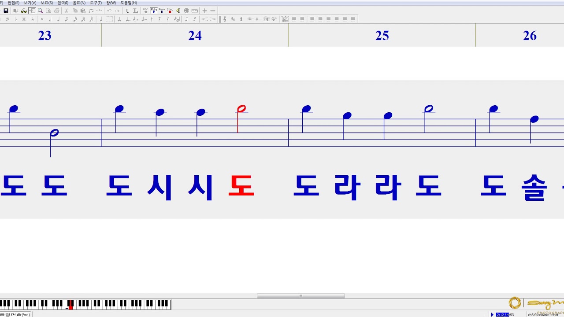Image resolution: width=564 pixels, height=317 pixels.
Task: Select the sharp accidental icon
Action: 7,19
